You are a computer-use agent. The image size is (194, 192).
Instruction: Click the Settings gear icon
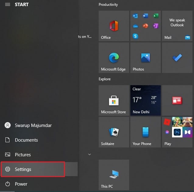coord(8,169)
